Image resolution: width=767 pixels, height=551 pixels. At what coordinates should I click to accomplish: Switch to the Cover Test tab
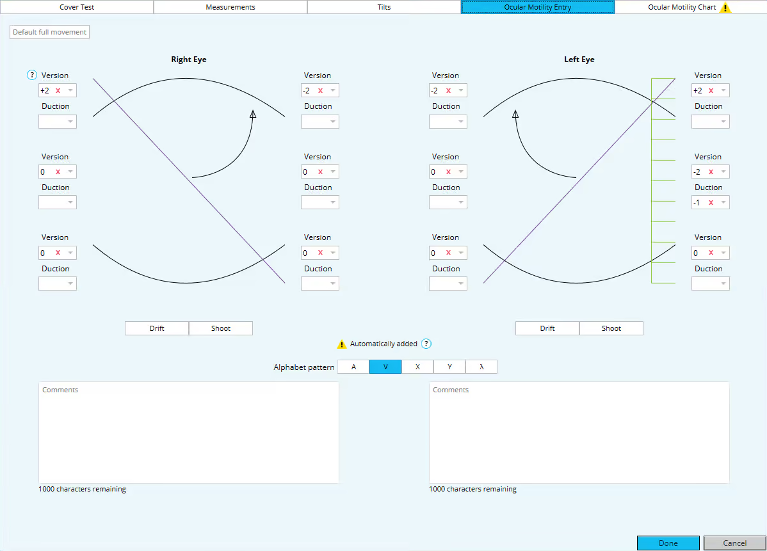77,7
